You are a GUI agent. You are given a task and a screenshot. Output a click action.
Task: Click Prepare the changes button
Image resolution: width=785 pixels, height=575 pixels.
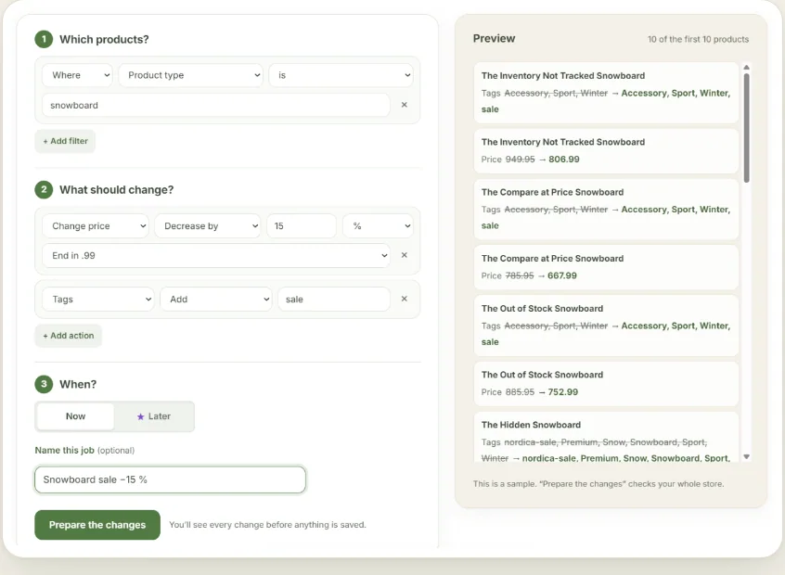coord(97,525)
